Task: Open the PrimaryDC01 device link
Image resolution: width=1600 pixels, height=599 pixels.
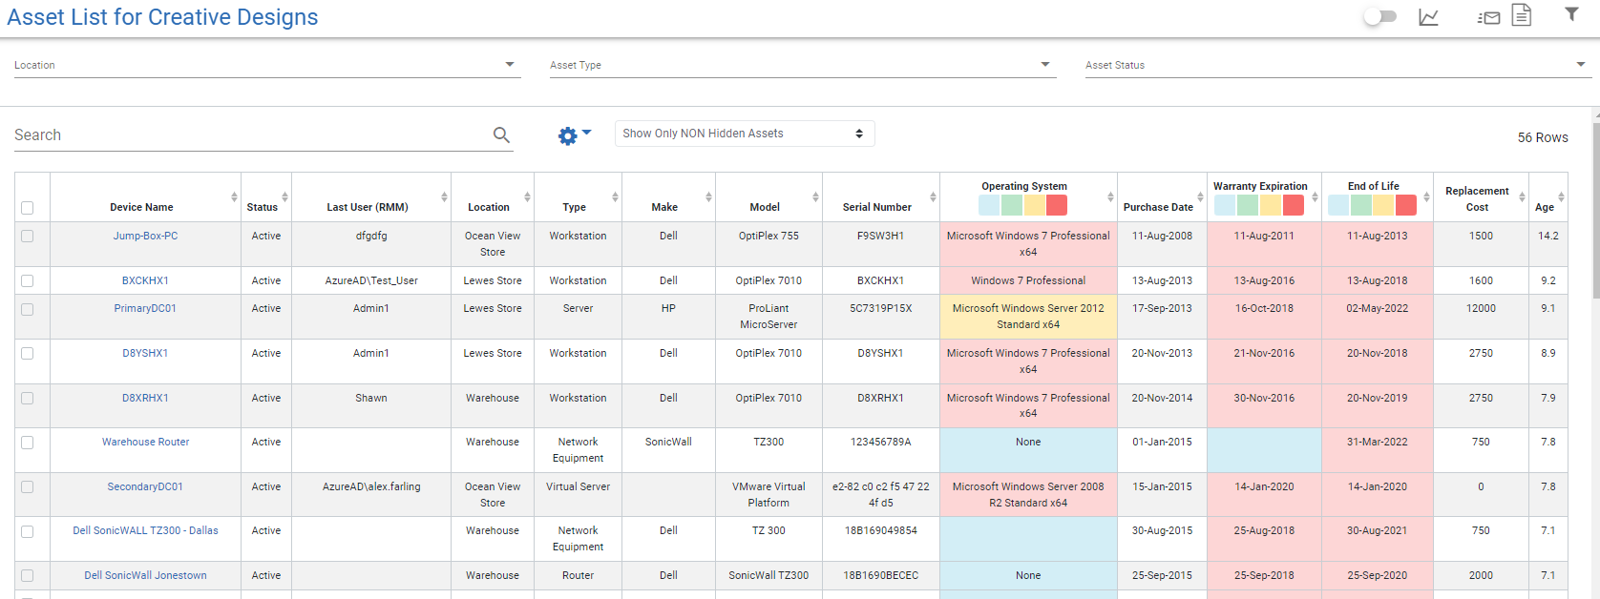Action: (145, 308)
